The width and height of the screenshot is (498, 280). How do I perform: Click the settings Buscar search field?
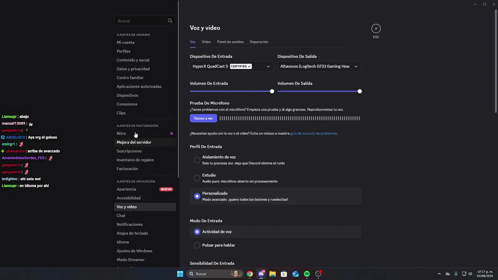click(x=145, y=21)
